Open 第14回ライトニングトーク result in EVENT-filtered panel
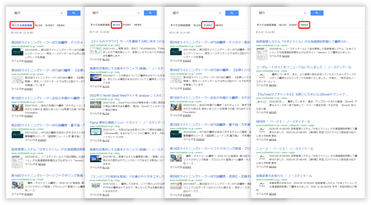371x205 pixels. pos(210,149)
